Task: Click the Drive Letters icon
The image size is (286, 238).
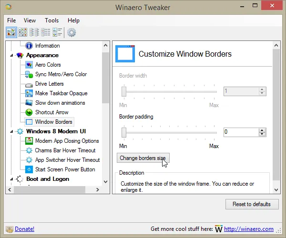Action: coord(29,84)
